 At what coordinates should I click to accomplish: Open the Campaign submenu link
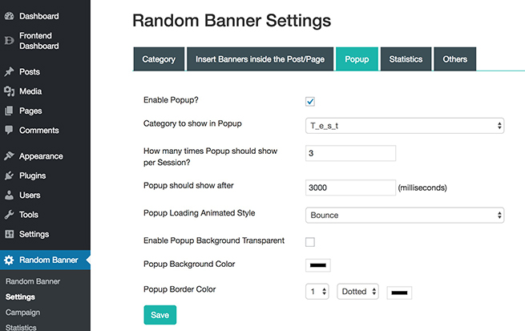22,313
